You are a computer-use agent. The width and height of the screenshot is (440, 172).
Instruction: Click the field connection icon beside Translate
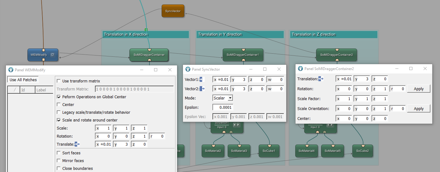(x=77, y=144)
